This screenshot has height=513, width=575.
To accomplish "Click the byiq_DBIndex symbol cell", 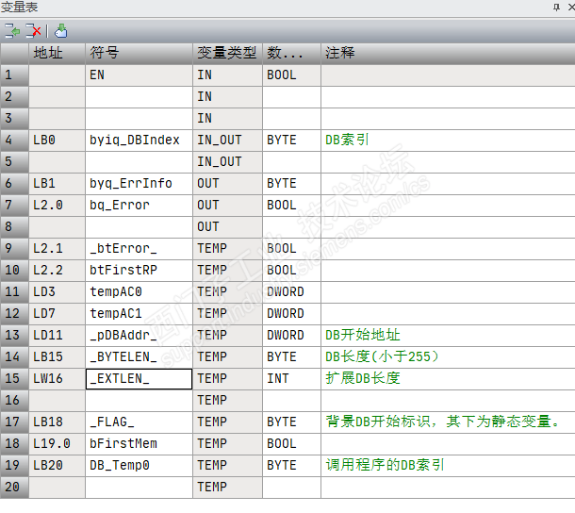I will pos(139,141).
